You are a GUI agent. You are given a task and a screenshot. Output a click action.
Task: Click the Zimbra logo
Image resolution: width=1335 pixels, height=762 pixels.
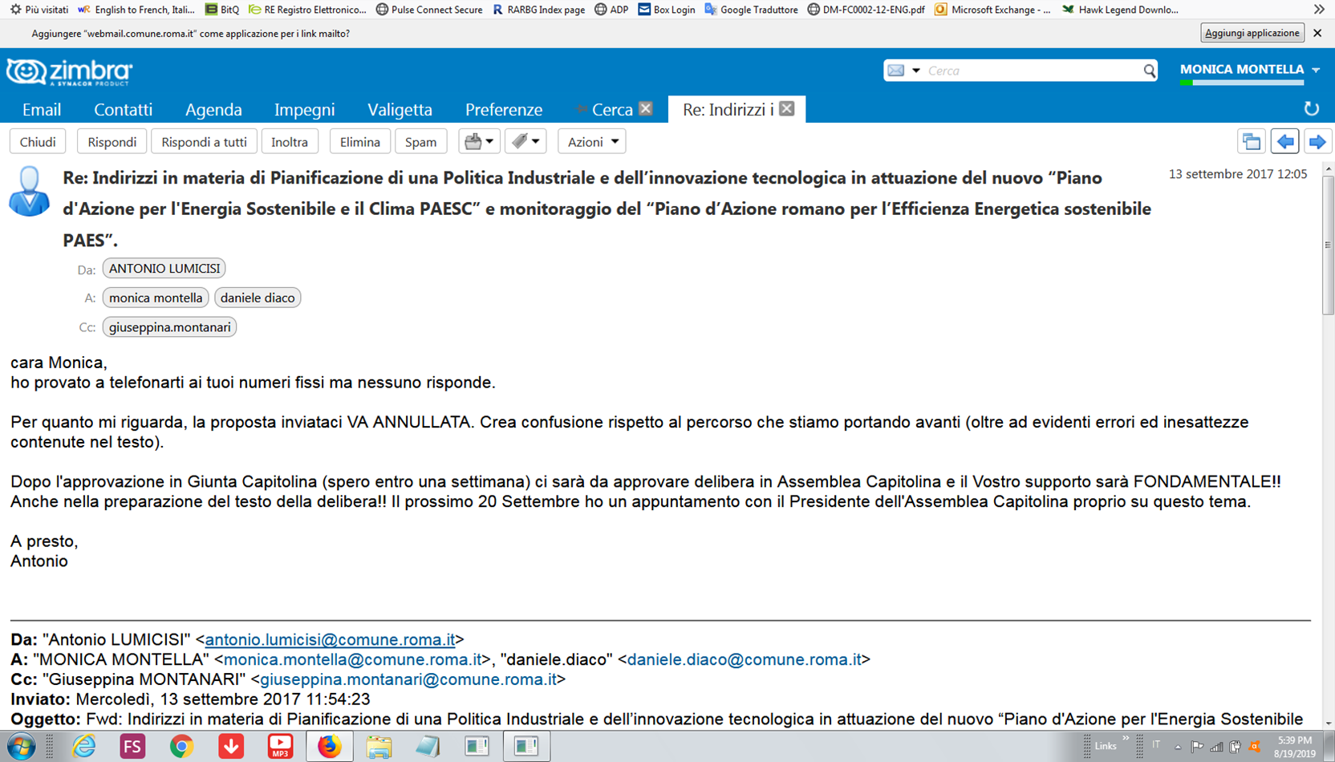[70, 72]
